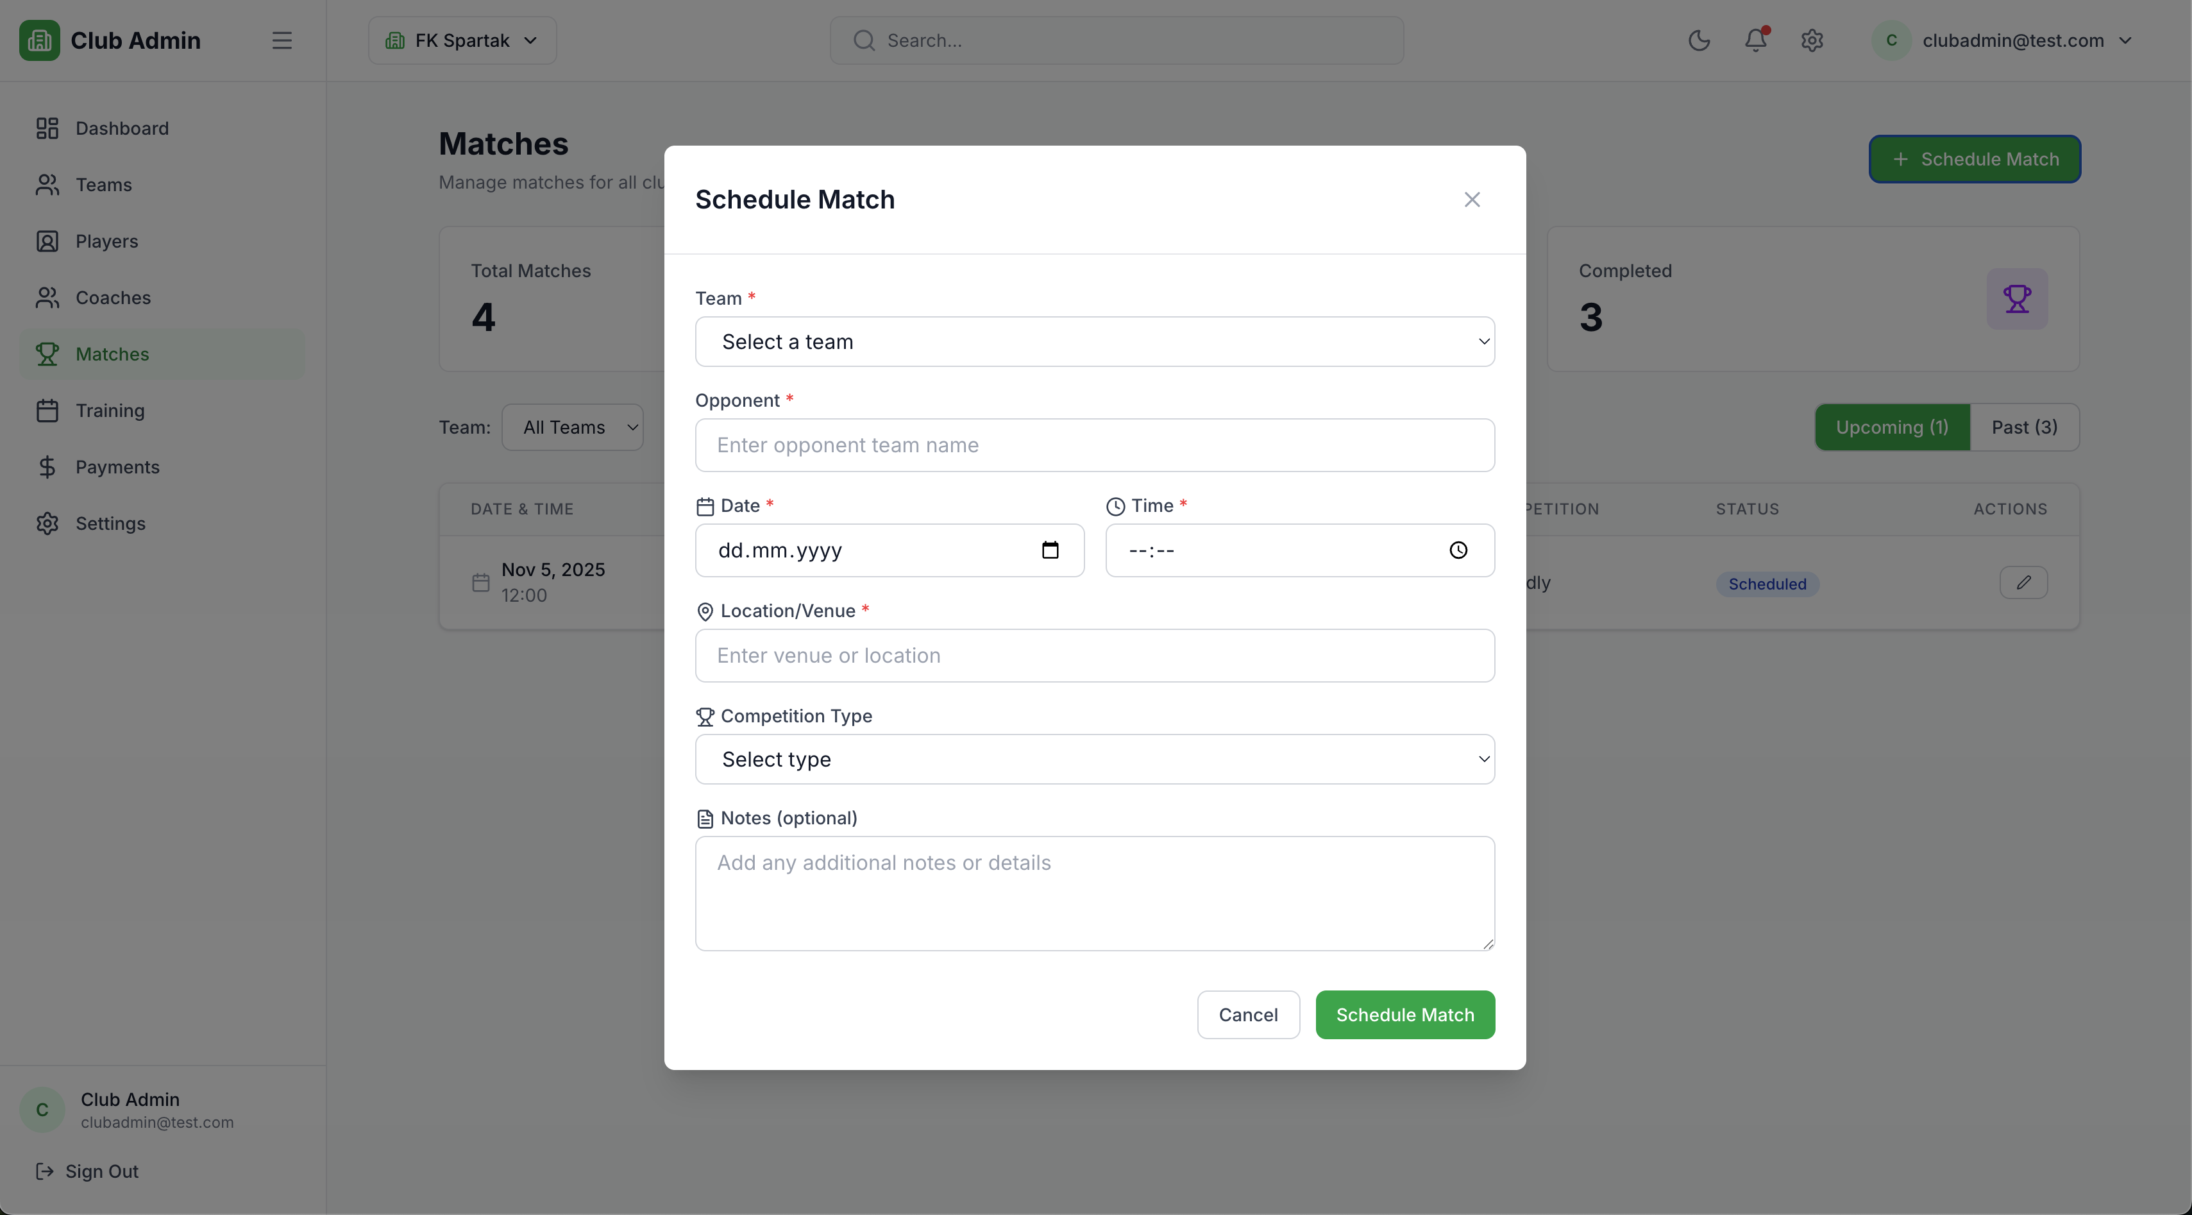Viewport: 2192px width, 1215px height.
Task: Submit with green Schedule Match button
Action: pos(1405,1015)
